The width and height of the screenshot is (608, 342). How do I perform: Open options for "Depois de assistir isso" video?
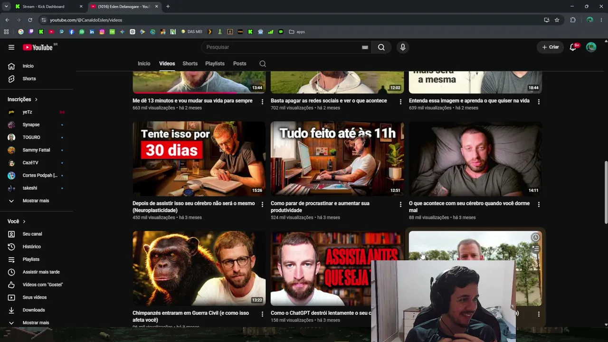coord(262,204)
